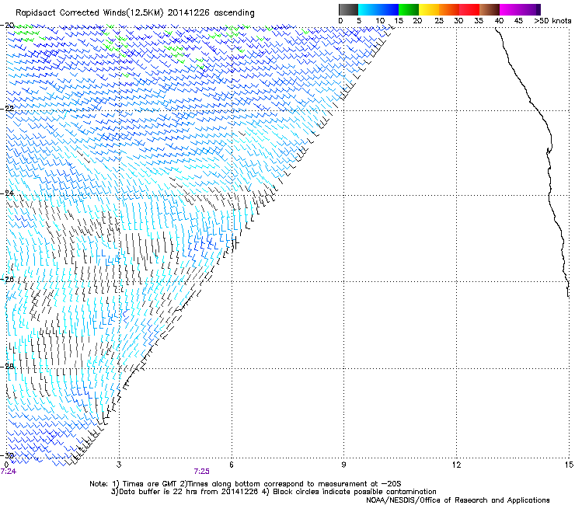Select the cyan 5 knots color band
575x505 pixels.
click(x=368, y=9)
